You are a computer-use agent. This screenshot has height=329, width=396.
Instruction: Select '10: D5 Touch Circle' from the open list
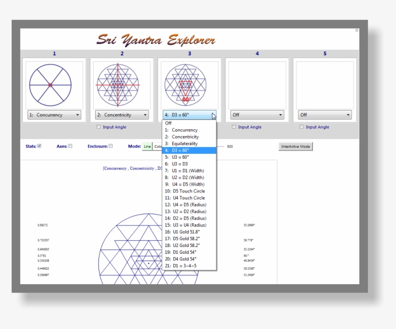[187, 191]
